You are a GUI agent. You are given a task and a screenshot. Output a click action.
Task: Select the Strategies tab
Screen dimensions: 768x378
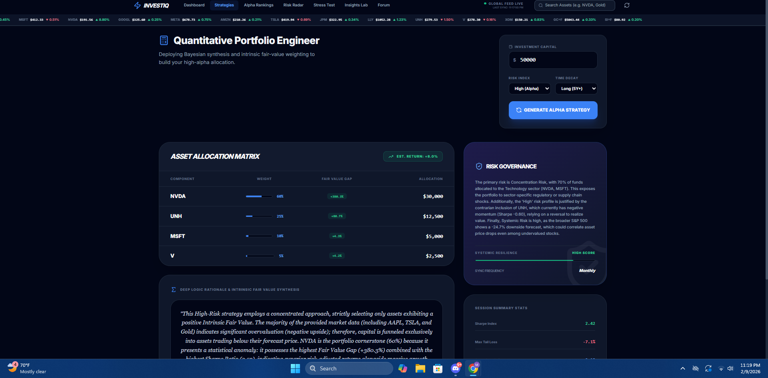coord(224,5)
